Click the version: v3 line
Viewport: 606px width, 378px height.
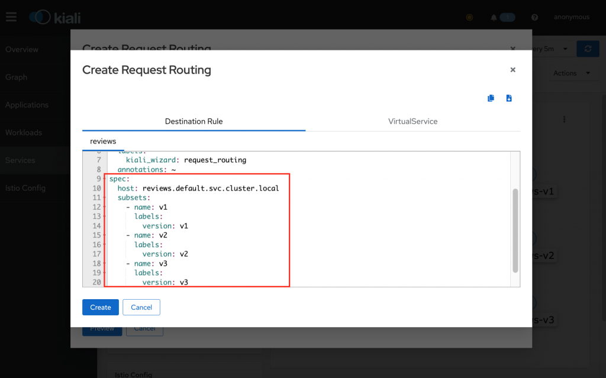[x=165, y=283]
